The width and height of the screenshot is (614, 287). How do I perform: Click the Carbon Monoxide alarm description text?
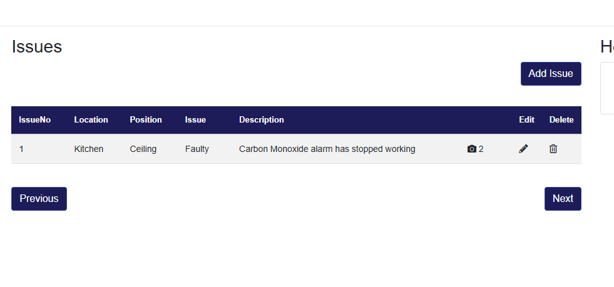tap(327, 149)
